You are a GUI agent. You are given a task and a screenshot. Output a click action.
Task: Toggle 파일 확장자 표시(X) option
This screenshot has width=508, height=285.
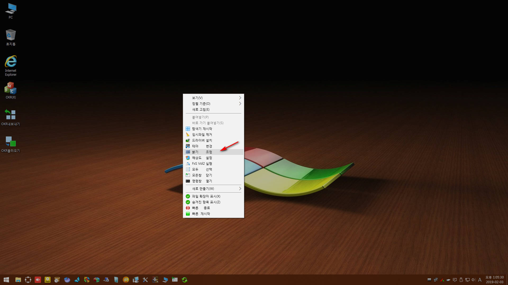213,196
